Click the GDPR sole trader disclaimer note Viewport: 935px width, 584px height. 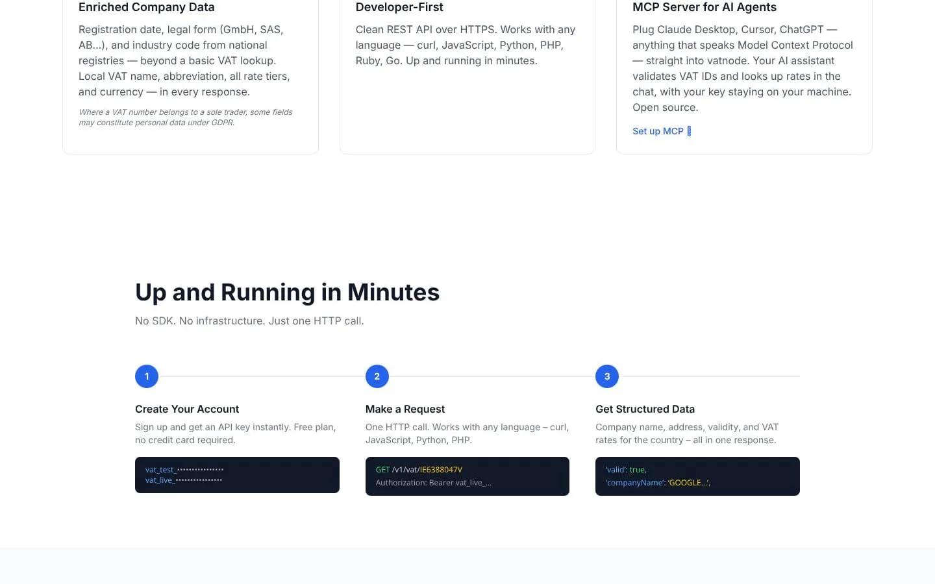186,117
